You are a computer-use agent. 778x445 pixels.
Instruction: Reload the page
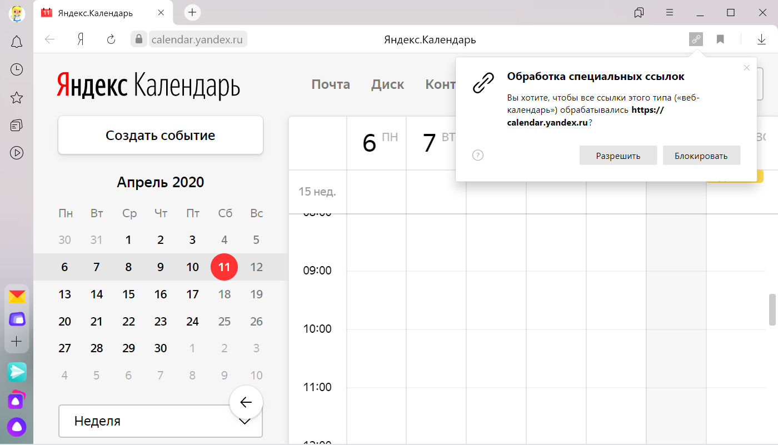pos(111,39)
